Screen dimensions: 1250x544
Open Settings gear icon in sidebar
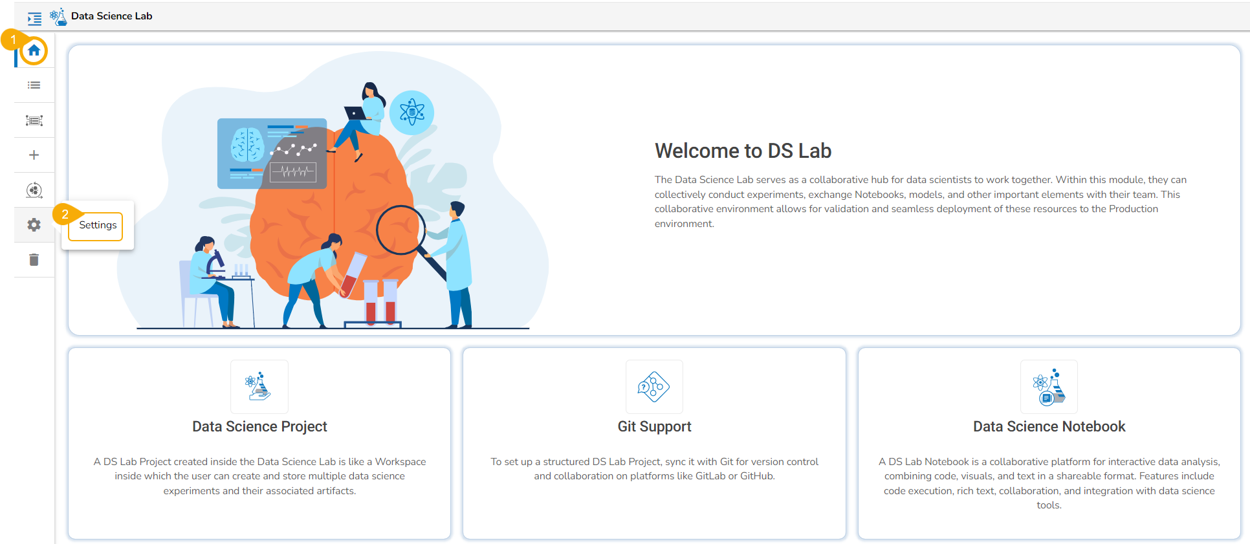[x=34, y=225]
